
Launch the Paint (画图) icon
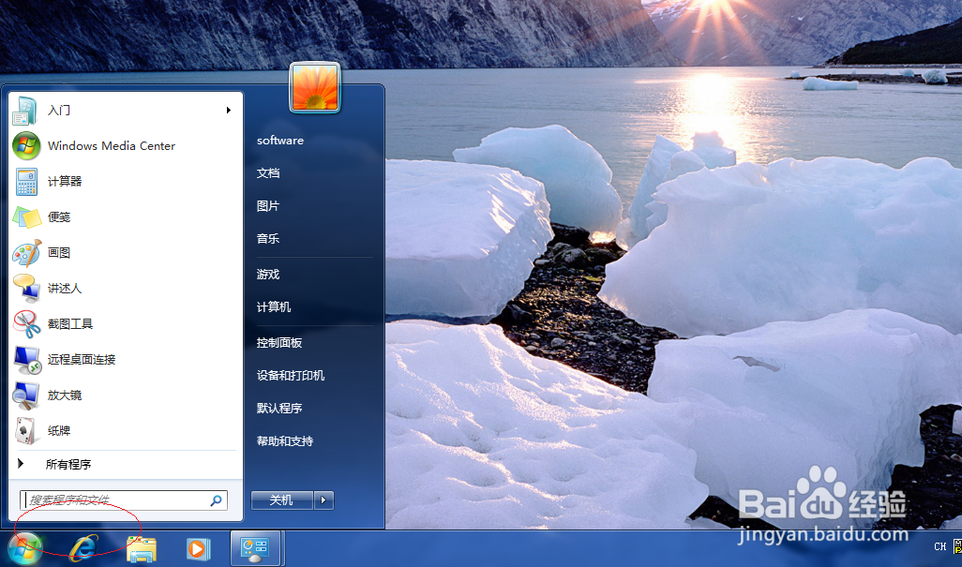coord(26,252)
